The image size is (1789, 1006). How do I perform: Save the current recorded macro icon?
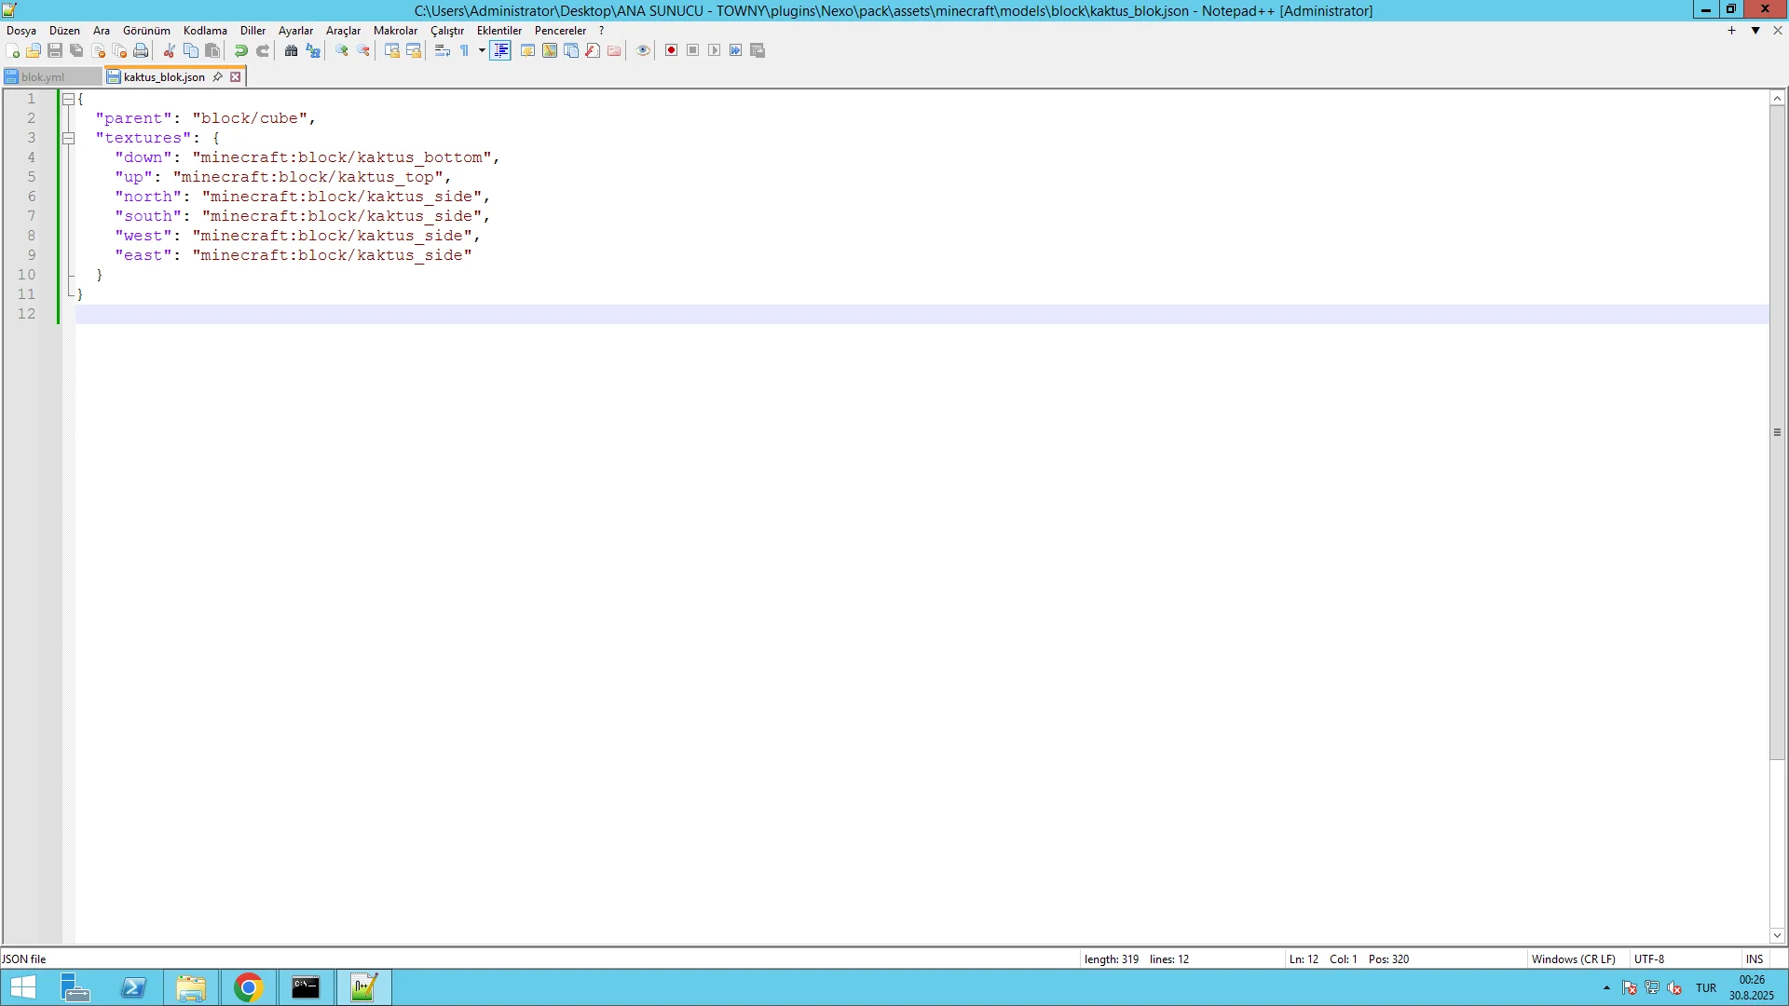(758, 50)
